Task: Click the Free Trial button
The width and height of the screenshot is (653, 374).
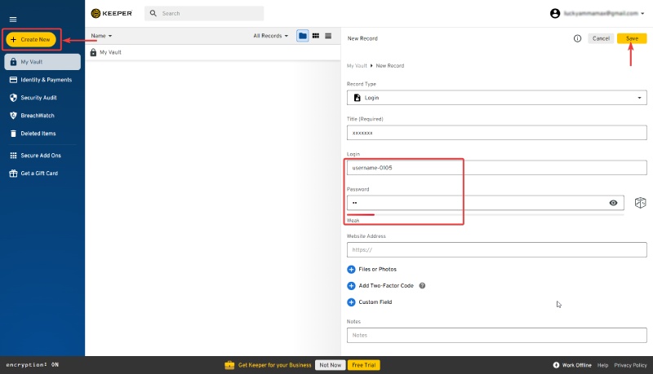Action: (x=363, y=365)
